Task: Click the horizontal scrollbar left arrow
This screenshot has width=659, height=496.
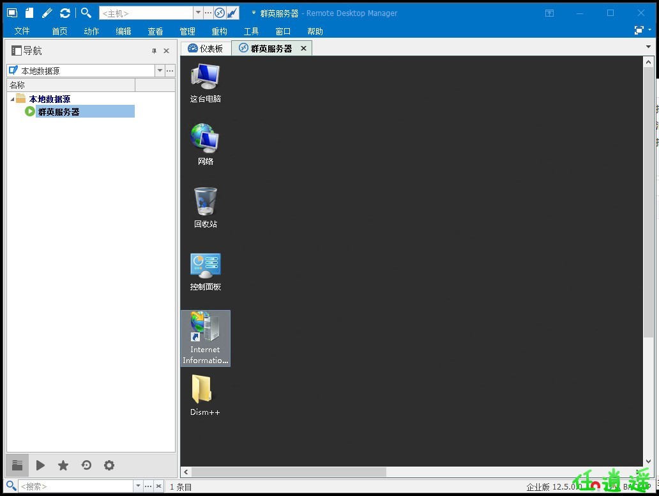Action: 186,472
